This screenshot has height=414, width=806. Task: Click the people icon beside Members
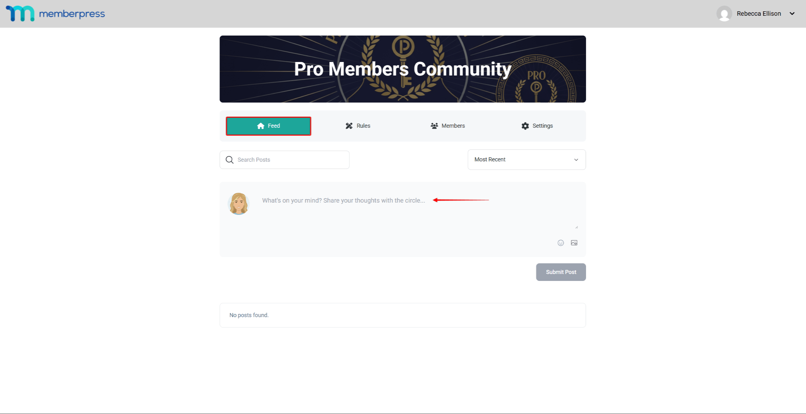434,126
